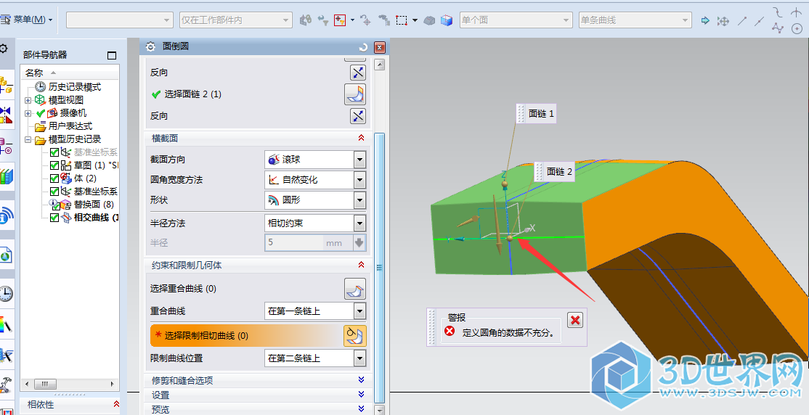Toggle checkbox of black-text 基准坐标系 feature
809x415 pixels.
pos(54,192)
